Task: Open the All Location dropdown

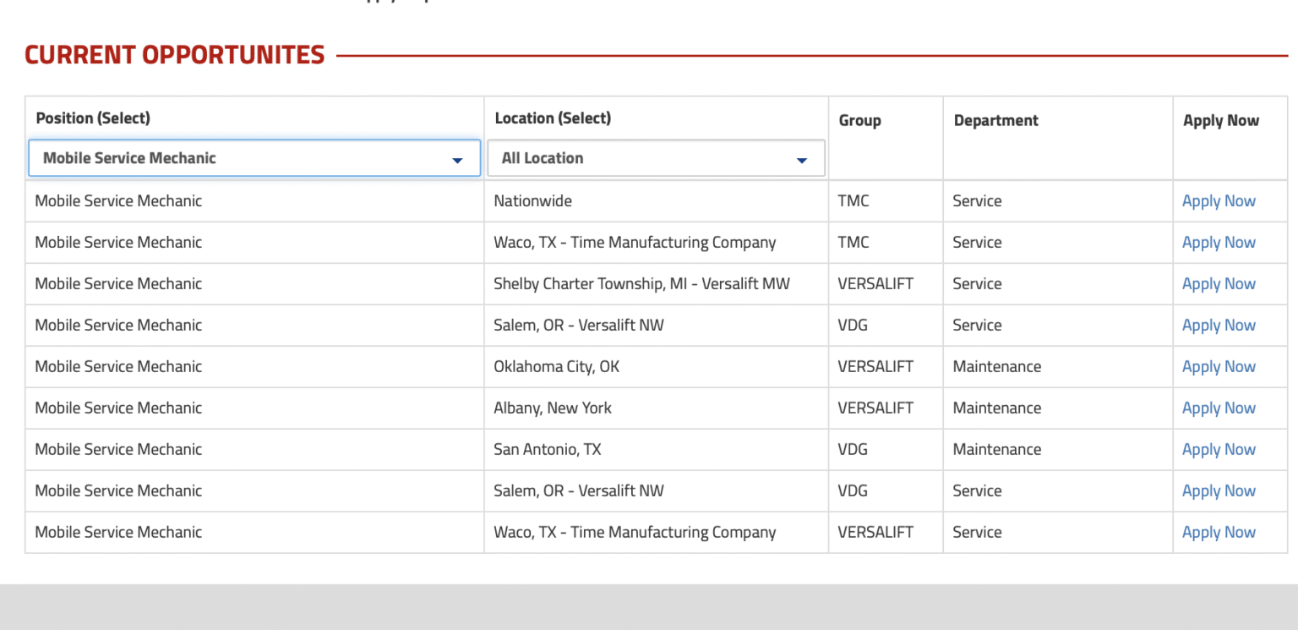Action: (x=655, y=158)
